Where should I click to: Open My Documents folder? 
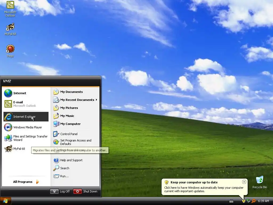pos(76,92)
